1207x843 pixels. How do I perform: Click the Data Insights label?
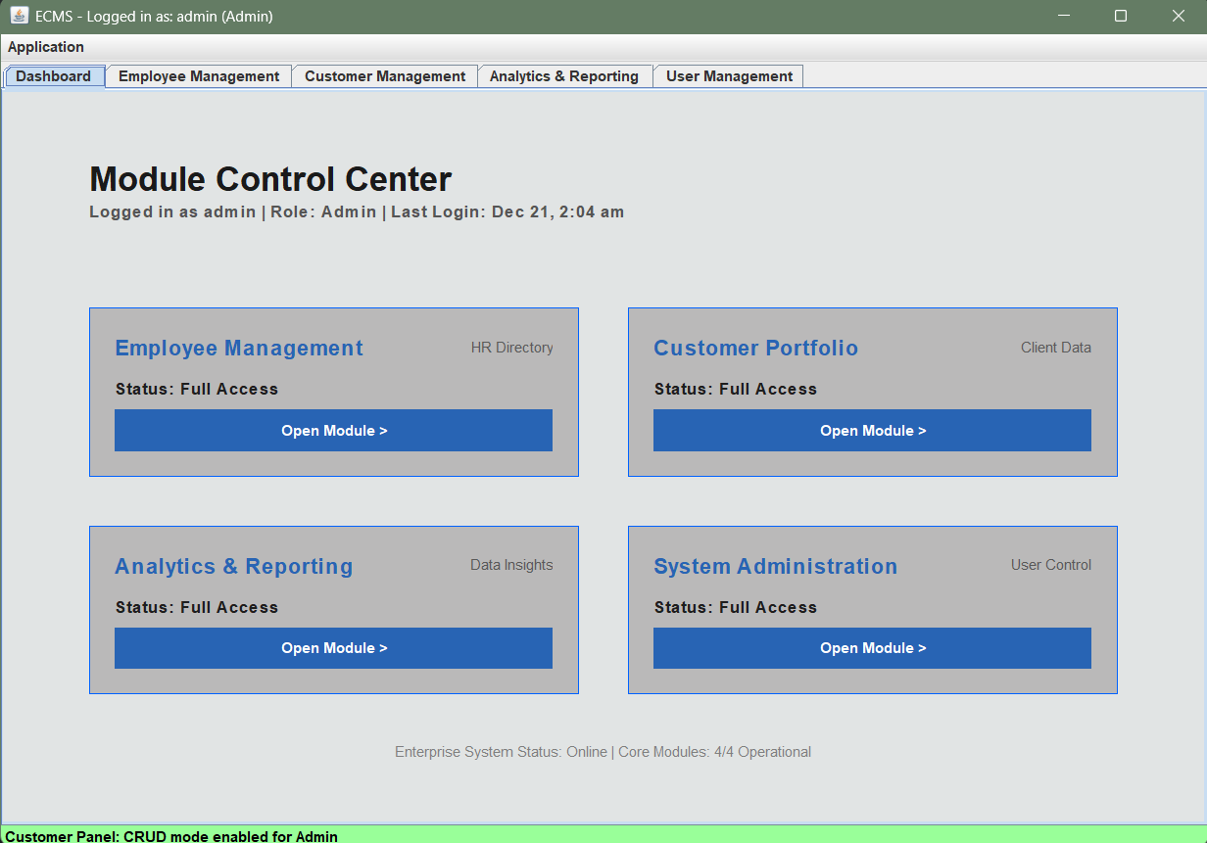pyautogui.click(x=511, y=565)
